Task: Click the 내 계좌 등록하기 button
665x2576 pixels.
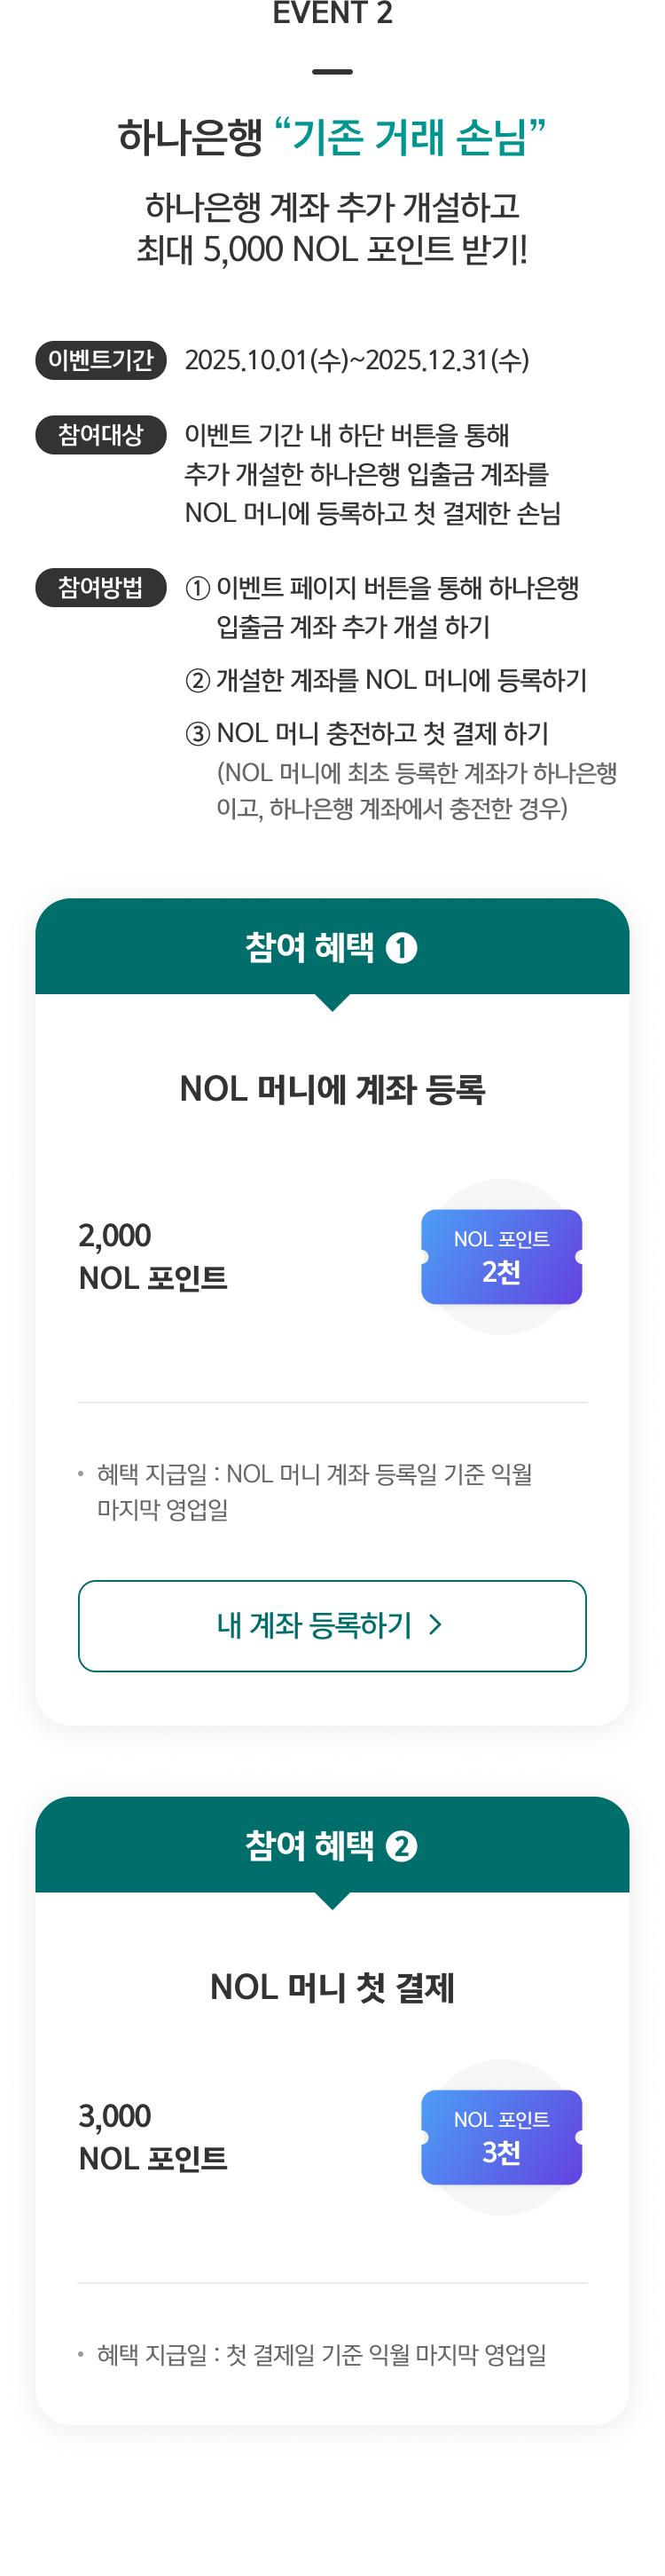Action: click(x=332, y=1627)
